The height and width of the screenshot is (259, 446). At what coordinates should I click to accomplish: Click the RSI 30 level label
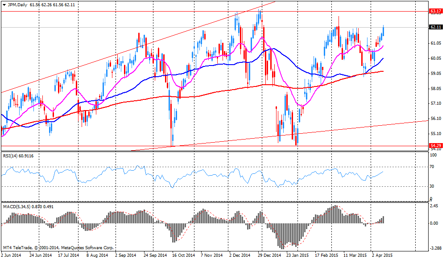(432, 186)
